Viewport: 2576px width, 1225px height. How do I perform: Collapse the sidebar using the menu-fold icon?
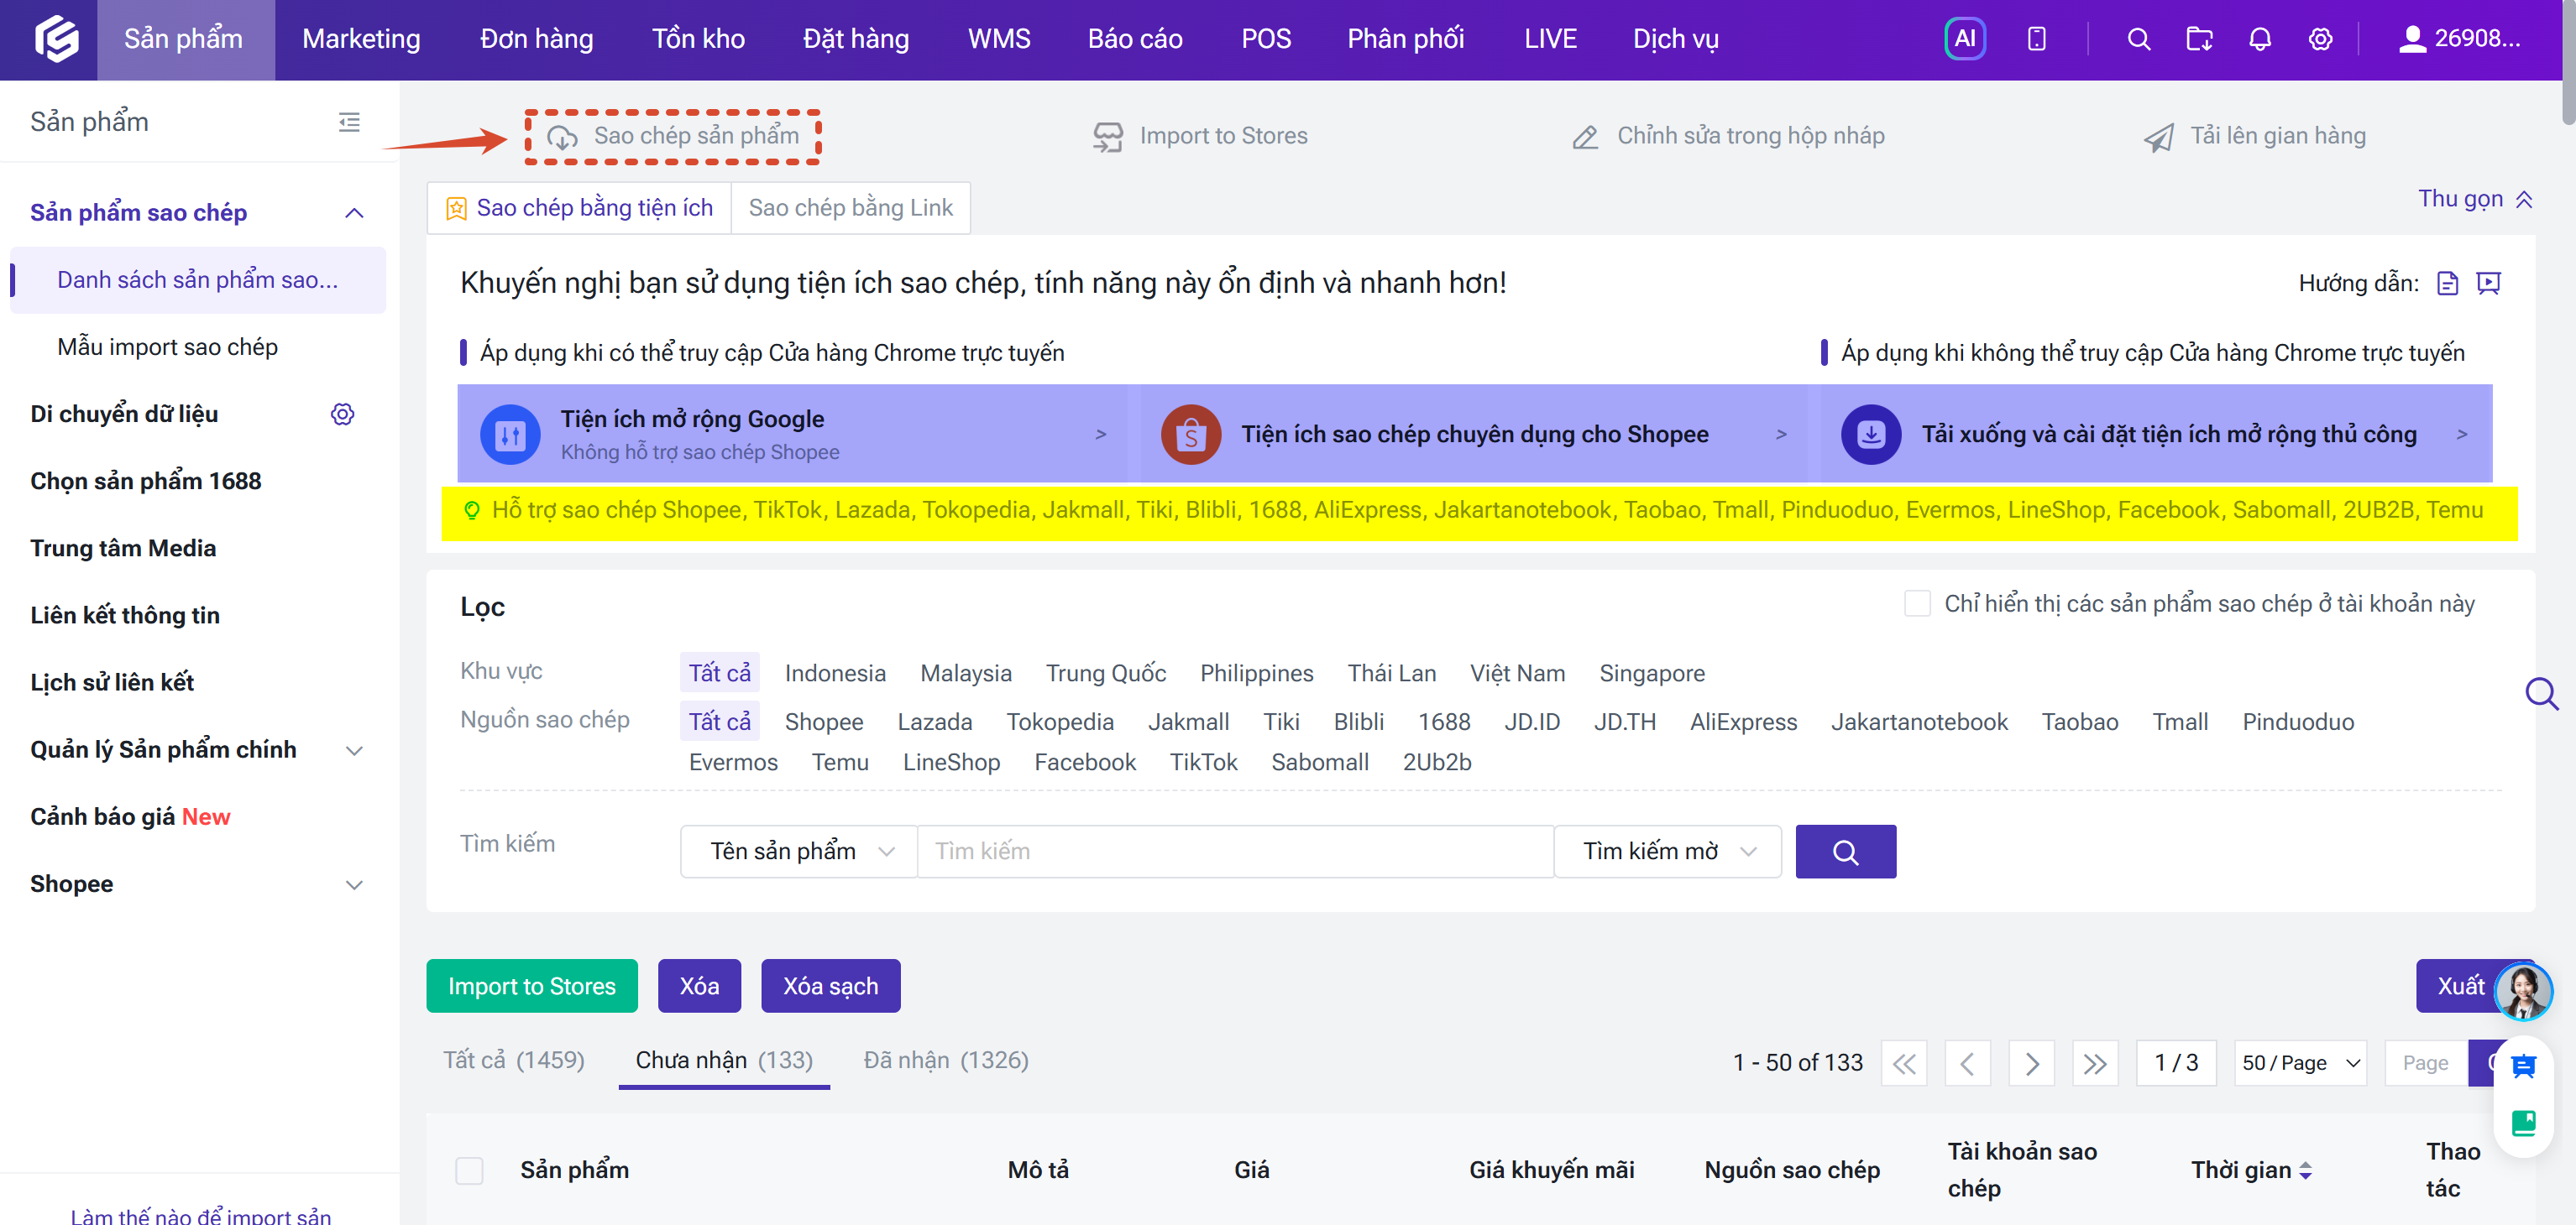coord(349,122)
